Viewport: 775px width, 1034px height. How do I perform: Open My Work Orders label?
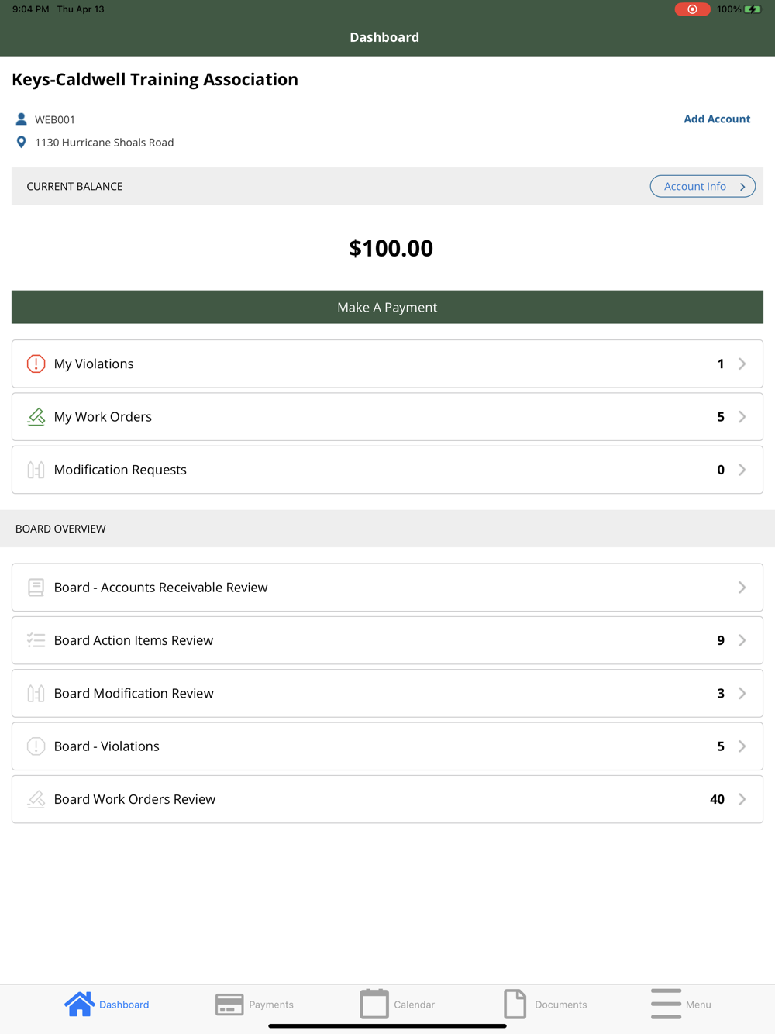103,417
